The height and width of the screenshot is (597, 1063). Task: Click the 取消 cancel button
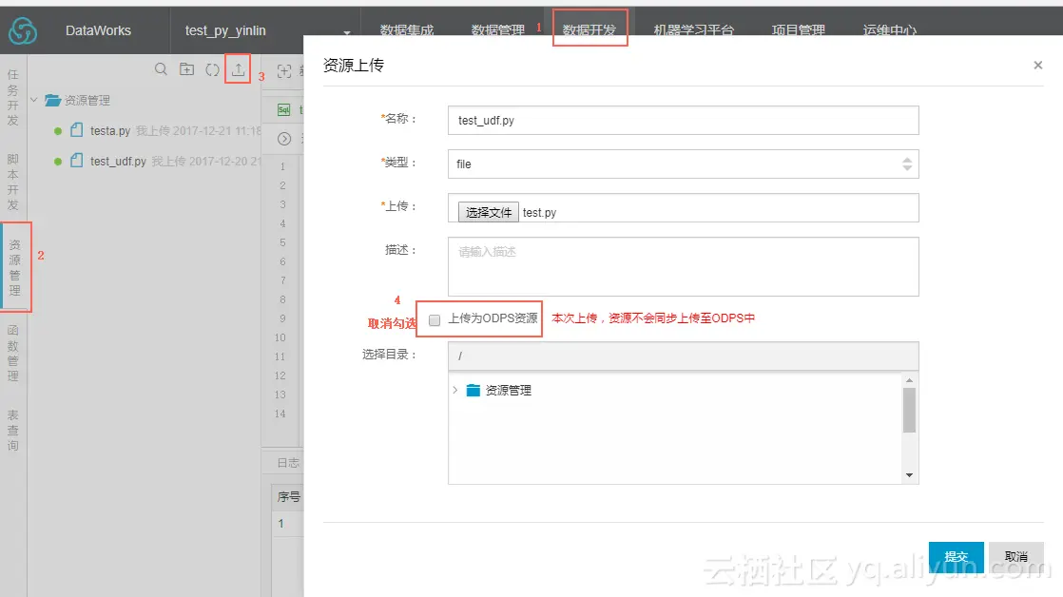[1015, 556]
